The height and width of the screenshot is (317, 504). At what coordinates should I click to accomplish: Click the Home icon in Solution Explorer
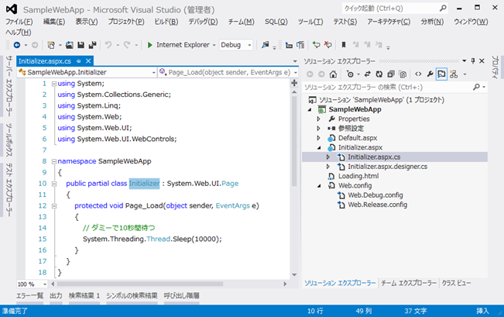(x=333, y=74)
